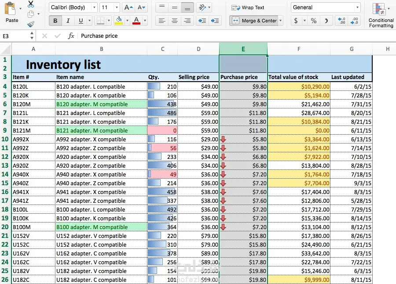Screen dimensions: 396x284
Task: Expand border style options arrow
Action: 109,21
